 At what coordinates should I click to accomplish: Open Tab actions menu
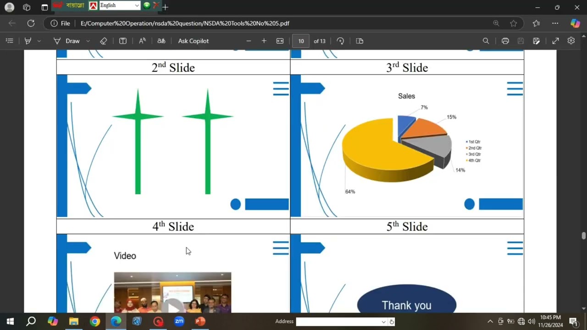pyautogui.click(x=44, y=7)
